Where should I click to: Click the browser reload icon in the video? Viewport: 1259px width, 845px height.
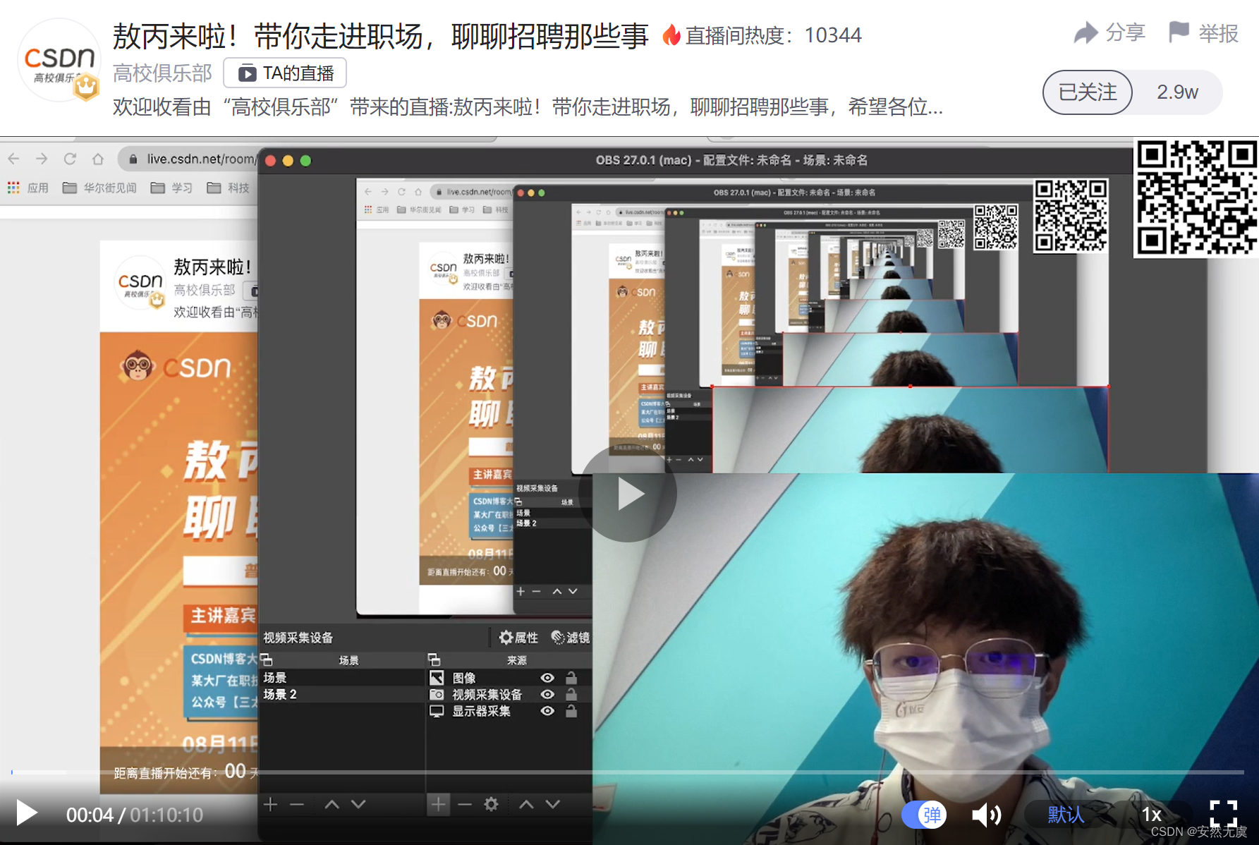(x=70, y=159)
